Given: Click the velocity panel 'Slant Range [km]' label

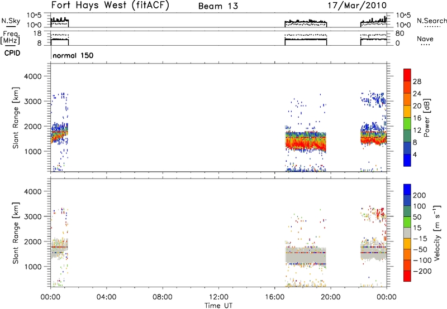Looking at the screenshot, I should coord(16,233).
